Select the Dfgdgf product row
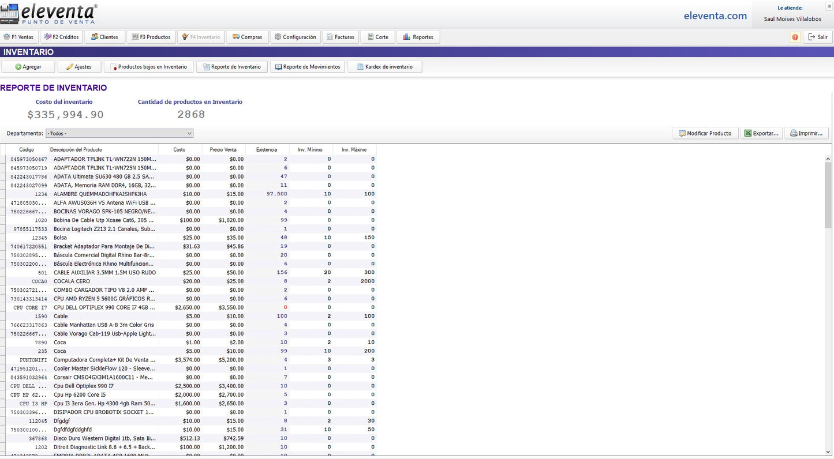The image size is (834, 459). pyautogui.click(x=188, y=421)
